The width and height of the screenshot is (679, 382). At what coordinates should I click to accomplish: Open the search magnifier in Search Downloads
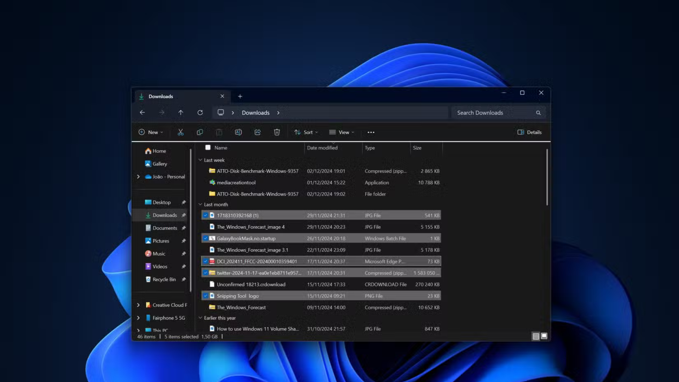(538, 112)
